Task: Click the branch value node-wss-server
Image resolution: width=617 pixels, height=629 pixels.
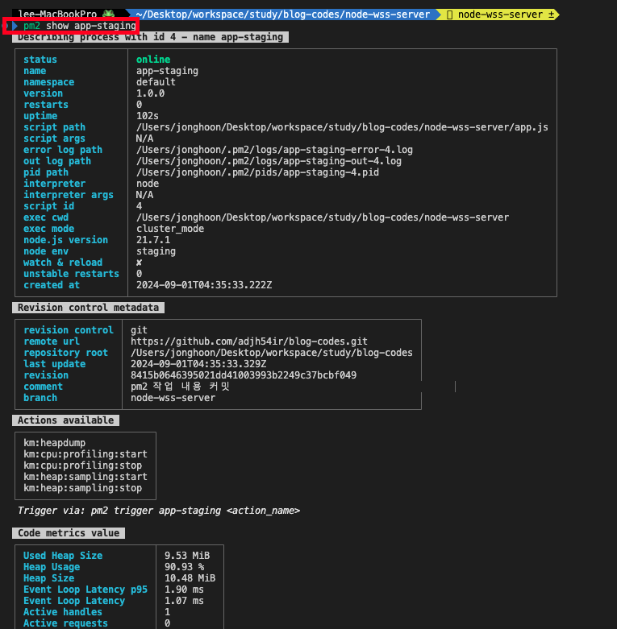Action: click(173, 398)
